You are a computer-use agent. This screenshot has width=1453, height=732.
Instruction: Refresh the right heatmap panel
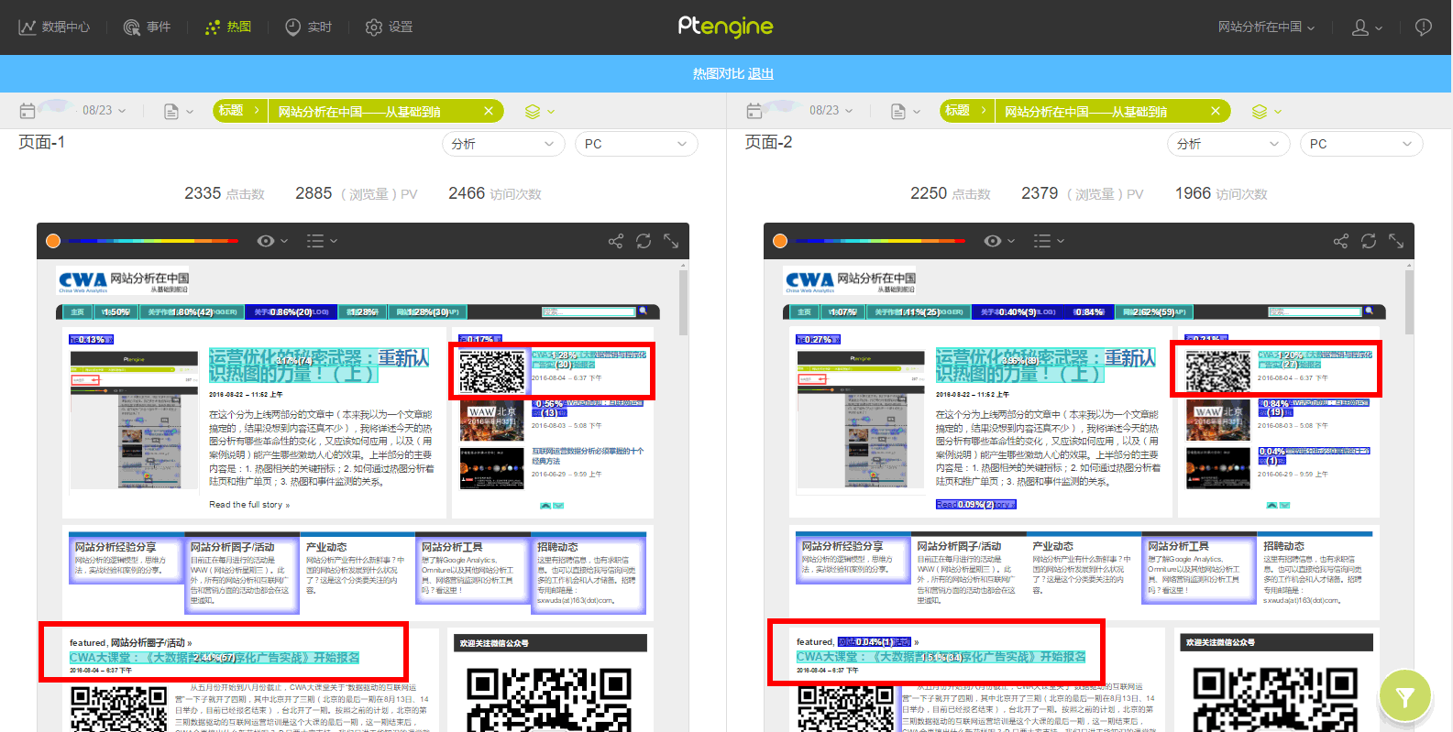1369,241
